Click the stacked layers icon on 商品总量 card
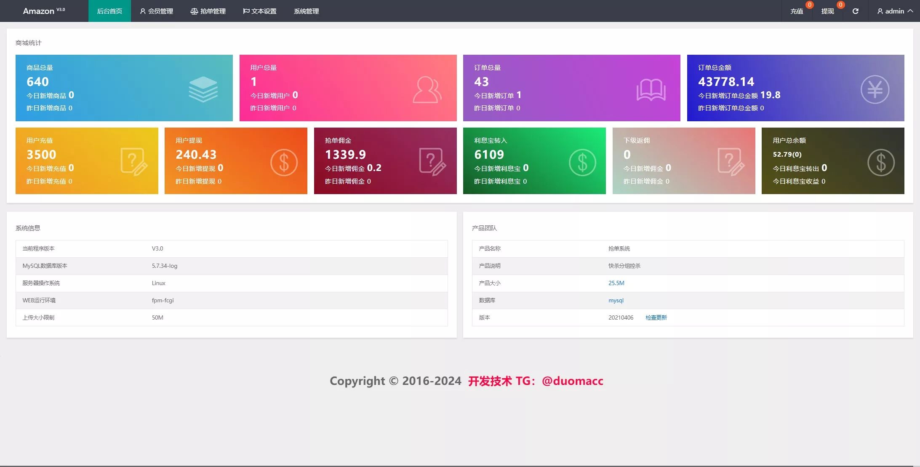Screen dimensions: 920x467 point(203,89)
